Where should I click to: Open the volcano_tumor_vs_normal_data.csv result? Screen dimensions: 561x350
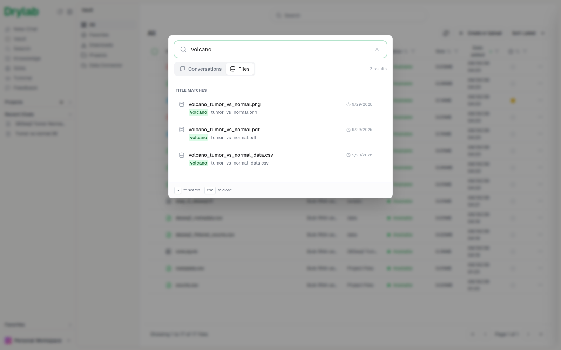tap(280, 159)
